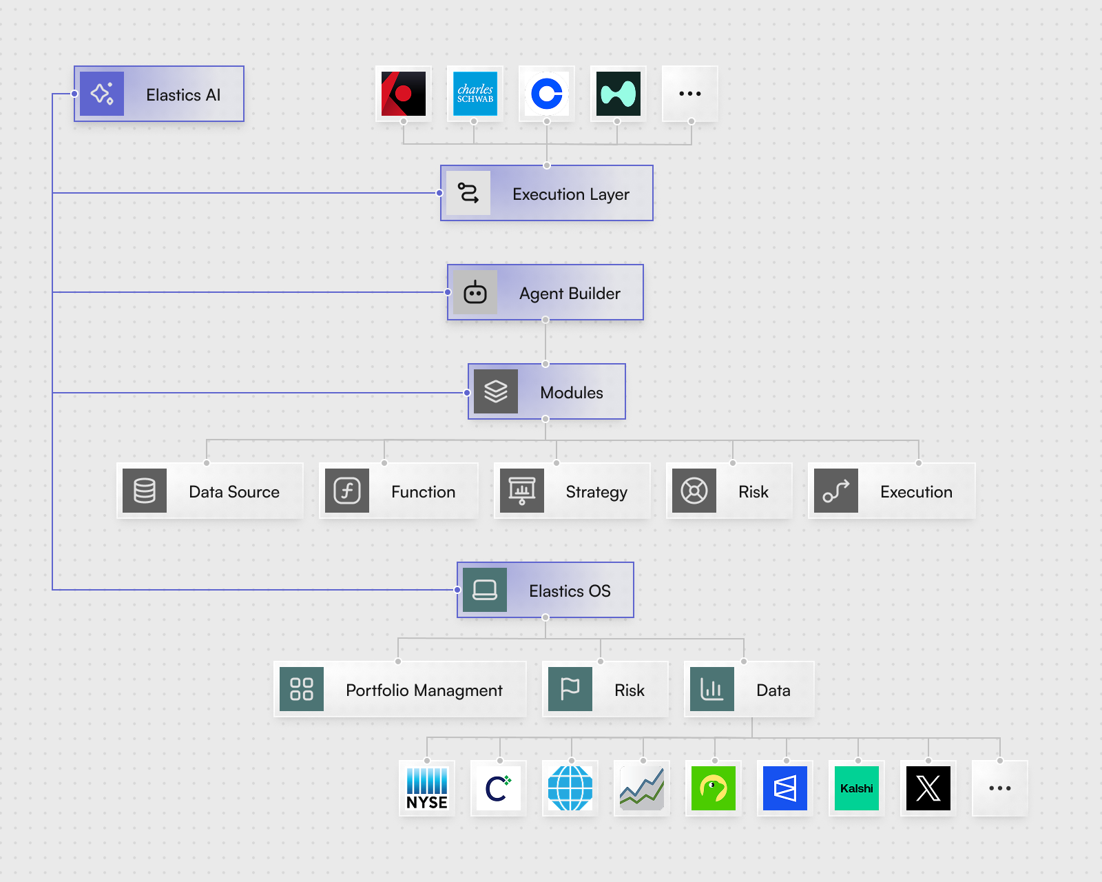
Task: Click the Risk label under Elastics OS
Action: (630, 690)
